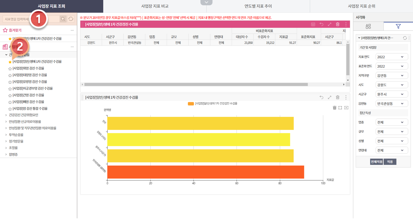The image size is (413, 219).
Task: Favorite the 유방암 검진 수검률 indicator star
Action: click(x=10, y=82)
